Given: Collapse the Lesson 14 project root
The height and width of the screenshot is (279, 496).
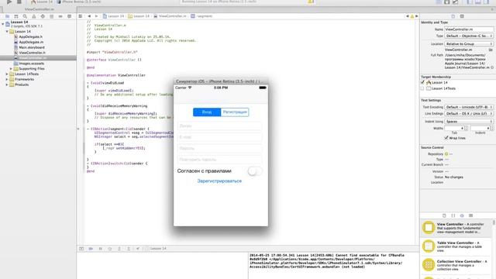Looking at the screenshot, I should 3,24.
